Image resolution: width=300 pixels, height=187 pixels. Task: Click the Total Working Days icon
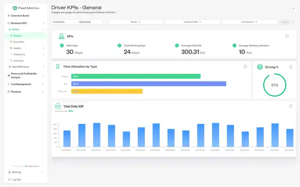(x=120, y=46)
